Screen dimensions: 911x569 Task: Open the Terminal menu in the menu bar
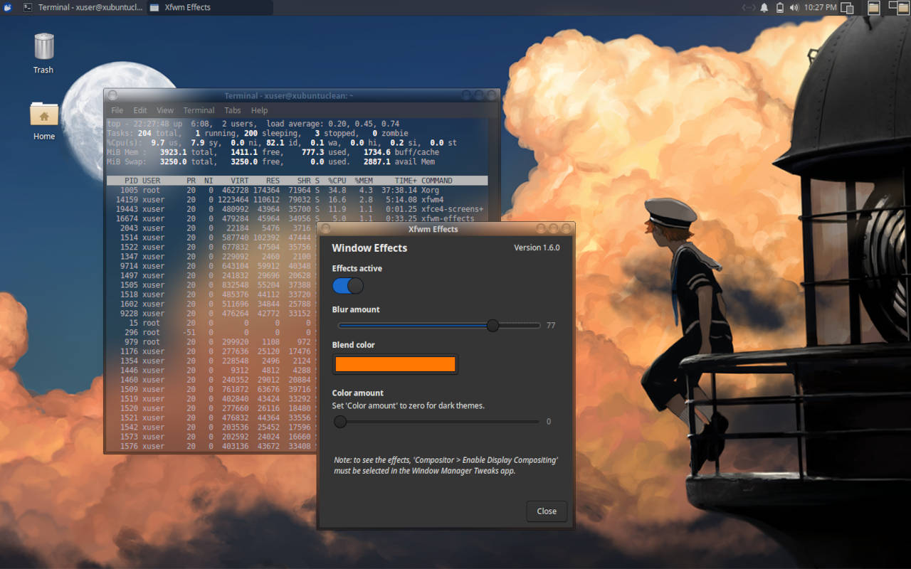199,110
